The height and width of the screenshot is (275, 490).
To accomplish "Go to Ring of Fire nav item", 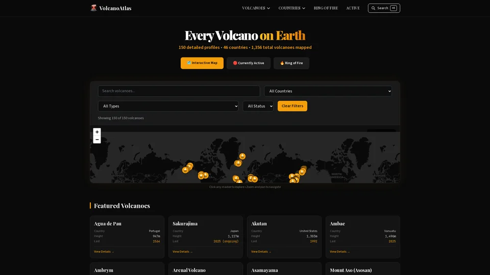I will (x=326, y=8).
